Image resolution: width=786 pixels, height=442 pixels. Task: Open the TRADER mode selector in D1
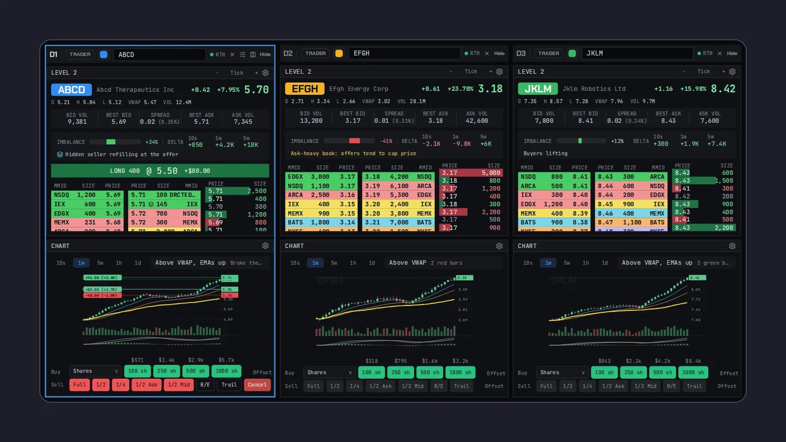click(80, 55)
